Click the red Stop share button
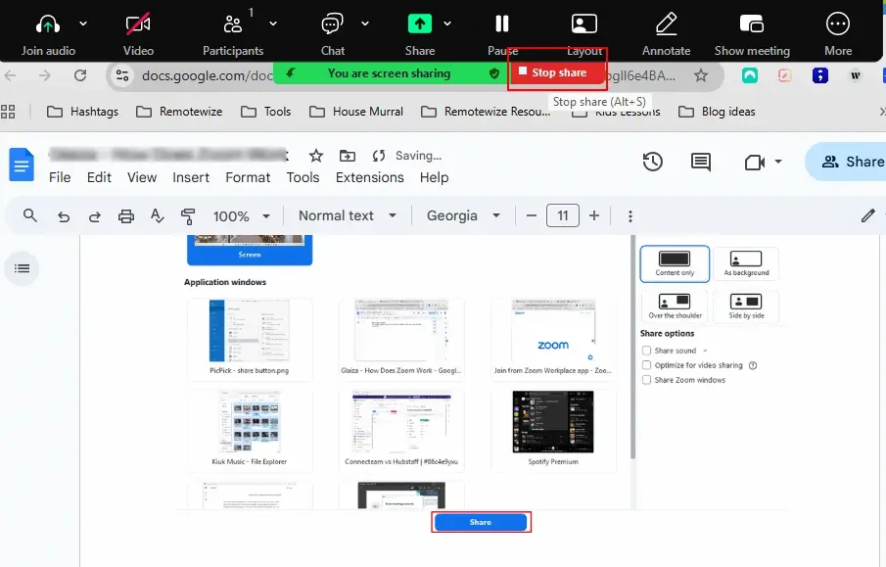Screen dimensions: 886x567 (x=557, y=72)
